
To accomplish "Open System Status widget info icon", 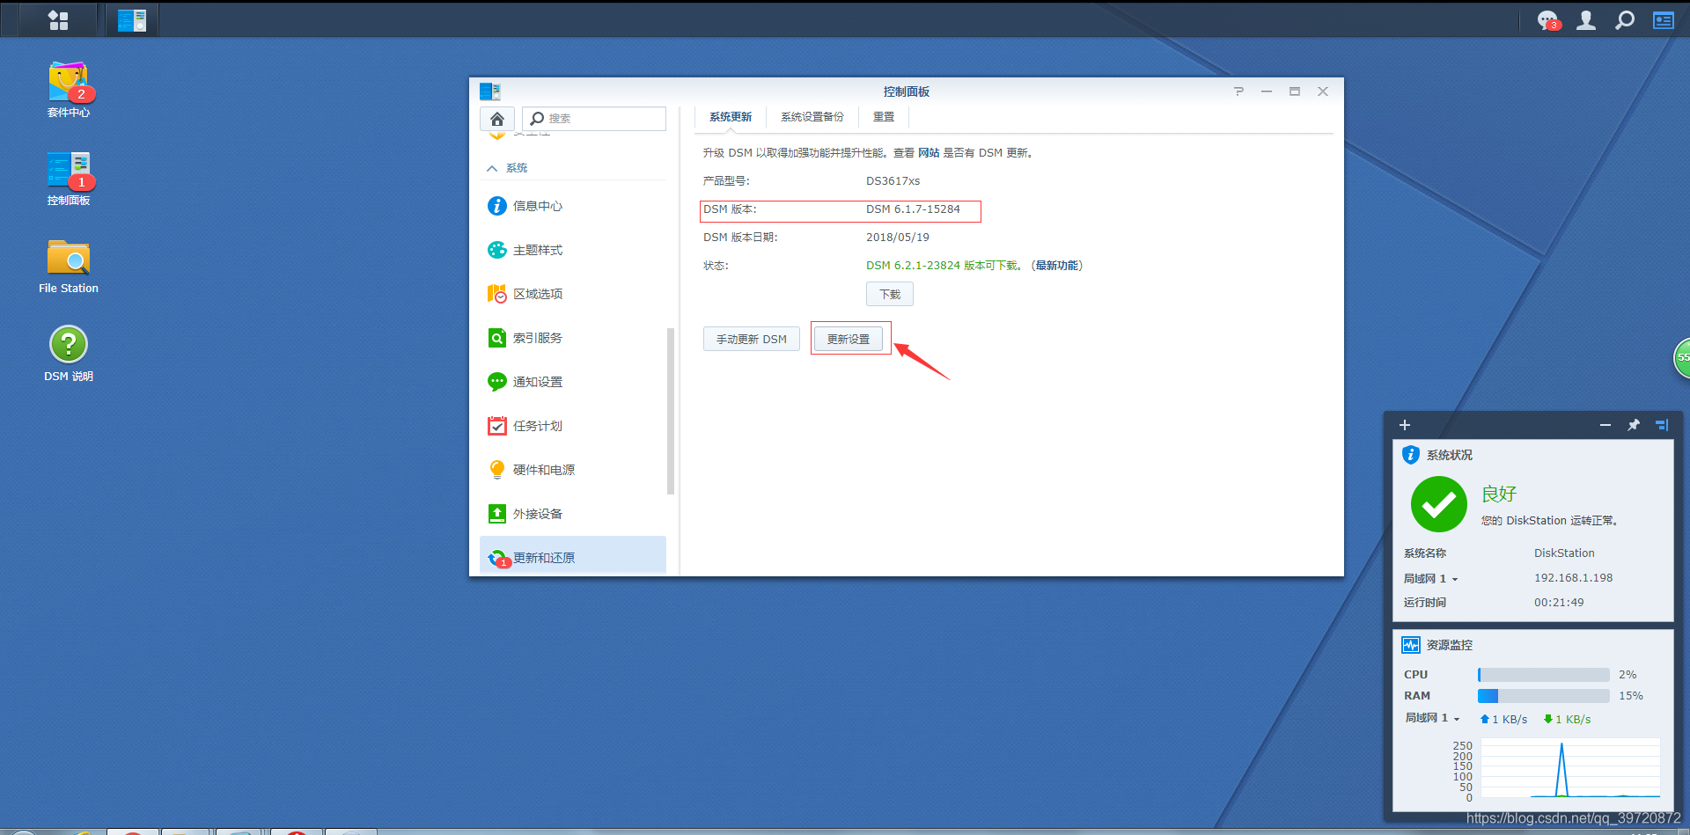I will coord(1411,455).
